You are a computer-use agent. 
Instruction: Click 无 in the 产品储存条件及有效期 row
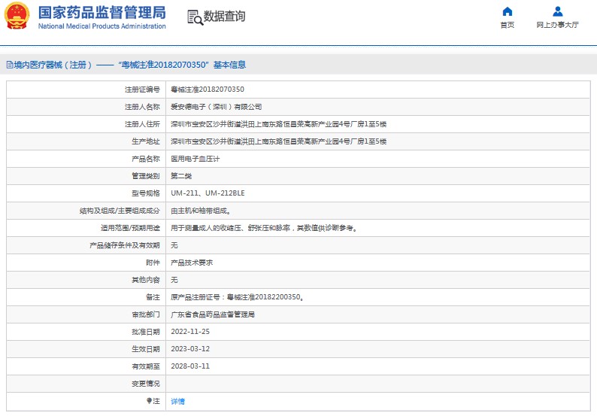click(x=174, y=245)
